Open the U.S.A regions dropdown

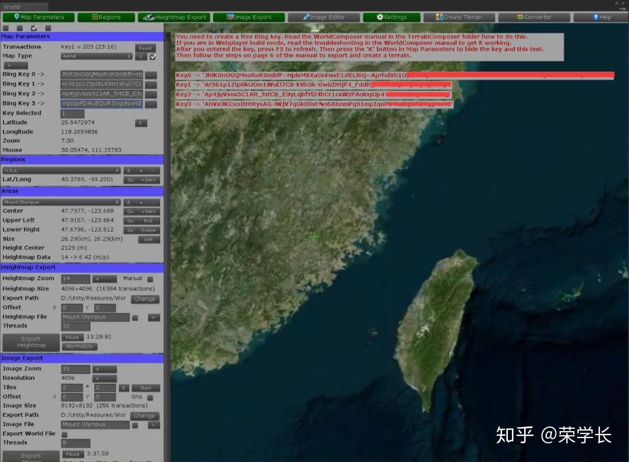61,169
